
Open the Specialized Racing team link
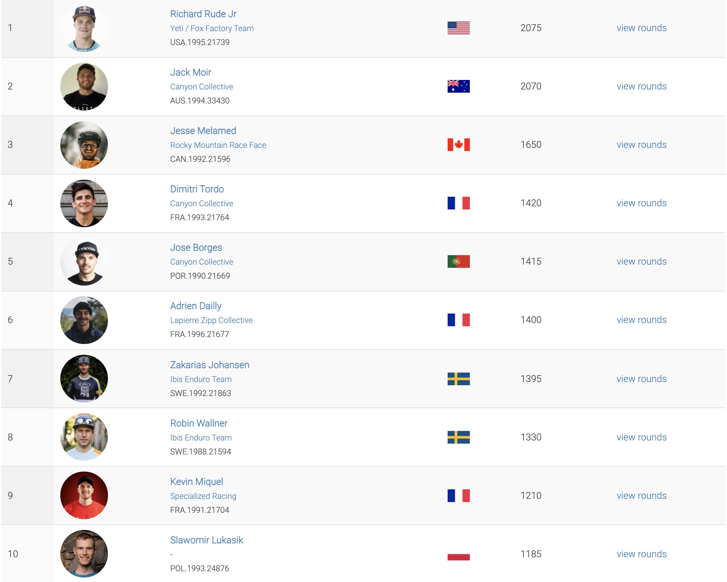click(x=203, y=496)
